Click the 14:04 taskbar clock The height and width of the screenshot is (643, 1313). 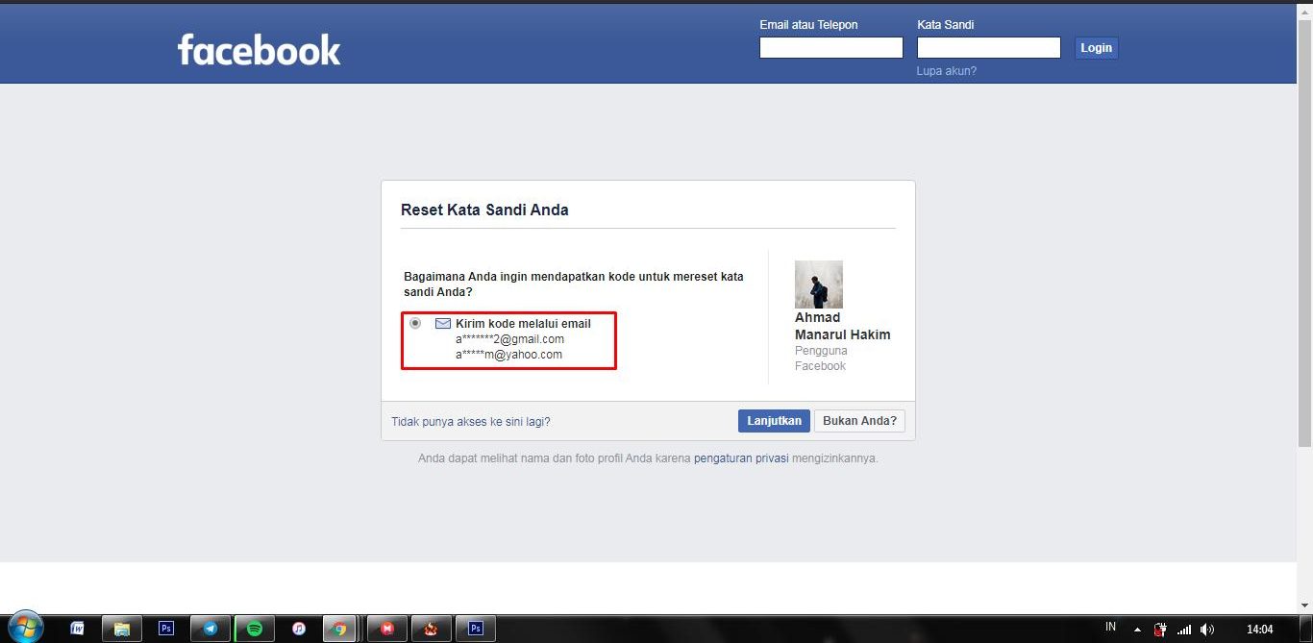[1259, 630]
